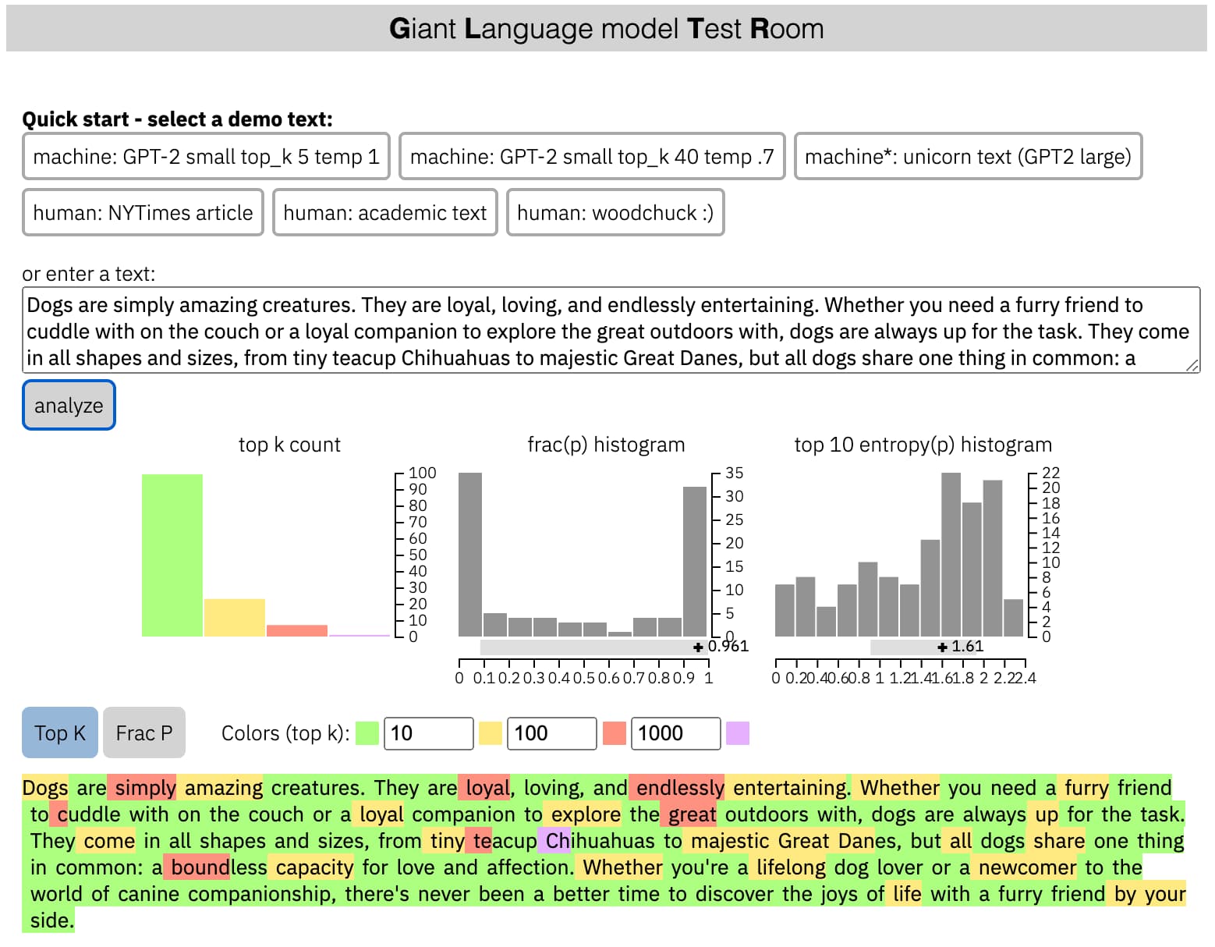Image resolution: width=1215 pixels, height=947 pixels.
Task: Click inside the text entry area
Action: (608, 331)
